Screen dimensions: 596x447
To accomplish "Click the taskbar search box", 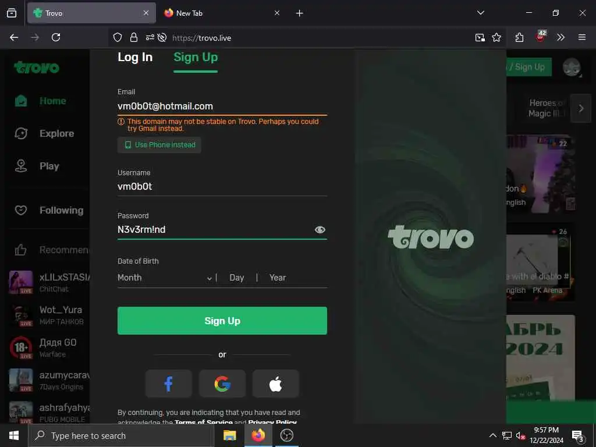I will click(121, 435).
